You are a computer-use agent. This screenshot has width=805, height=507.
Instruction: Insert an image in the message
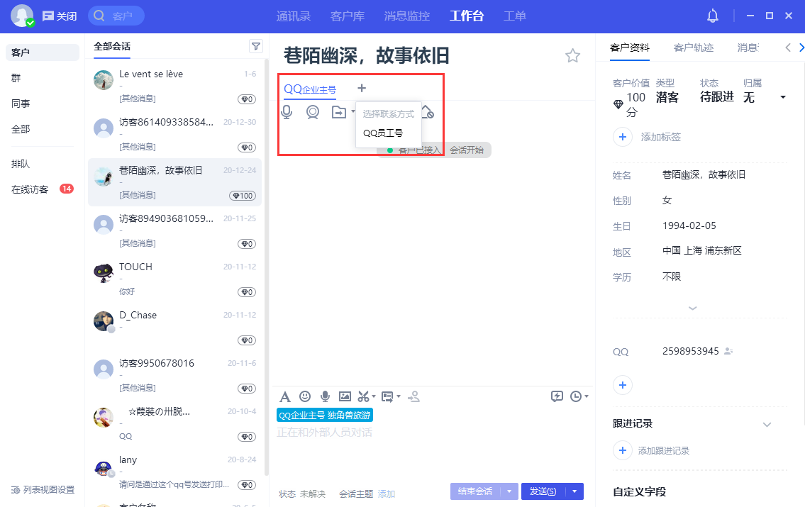(x=345, y=396)
